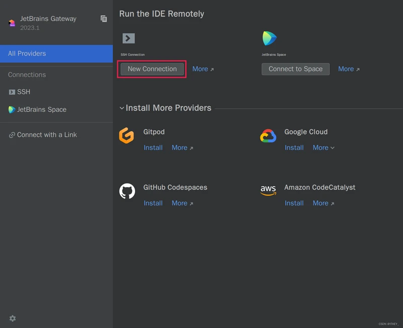Open JetBrains Space in the sidebar
Screen dimensions: 403x328
[56, 110]
